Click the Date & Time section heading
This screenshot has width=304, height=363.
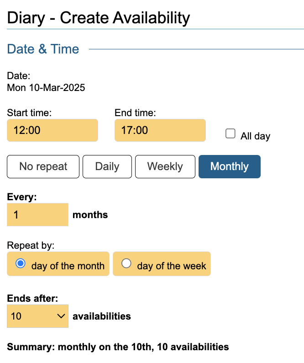tap(43, 49)
